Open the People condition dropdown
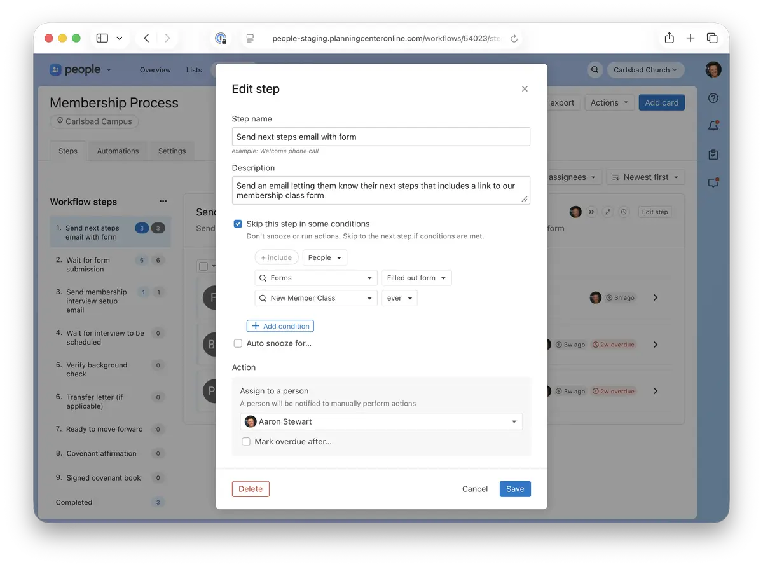763x567 pixels. point(325,257)
